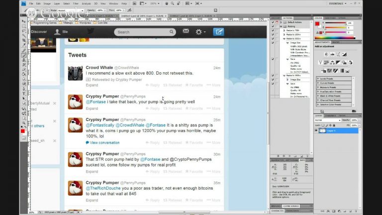Toggle the Resize to 1632w action checkbox
The height and width of the screenshot is (215, 382).
coord(273,39)
